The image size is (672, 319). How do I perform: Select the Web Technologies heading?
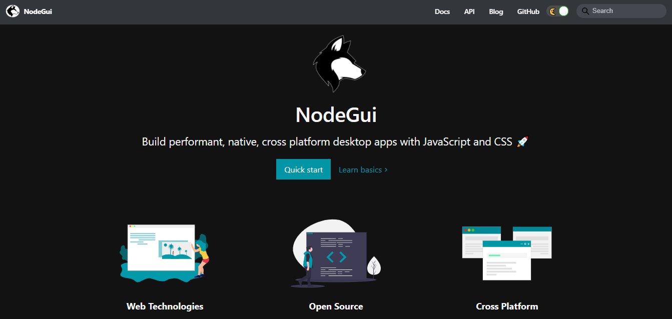165,306
